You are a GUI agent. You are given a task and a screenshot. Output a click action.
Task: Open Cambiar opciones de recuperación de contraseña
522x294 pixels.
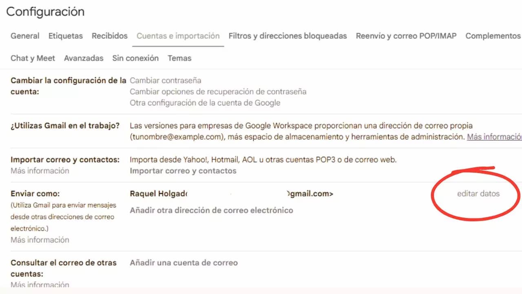218,91
